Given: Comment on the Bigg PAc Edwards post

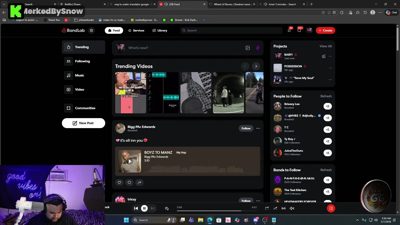Looking at the screenshot, I should 129,182.
